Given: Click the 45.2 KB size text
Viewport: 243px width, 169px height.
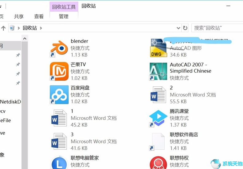Looking at the screenshot, I should click(x=79, y=125).
